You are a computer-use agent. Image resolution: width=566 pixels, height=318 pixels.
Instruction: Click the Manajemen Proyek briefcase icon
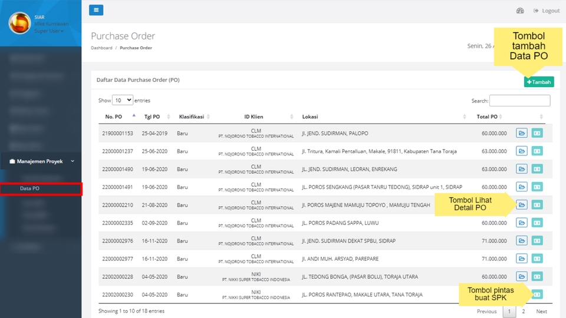pyautogui.click(x=12, y=161)
